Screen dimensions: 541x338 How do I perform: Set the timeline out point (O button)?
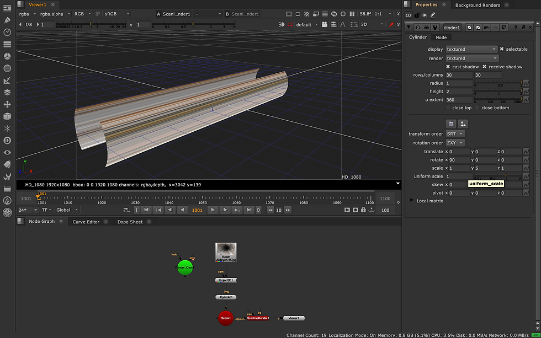tap(258, 210)
